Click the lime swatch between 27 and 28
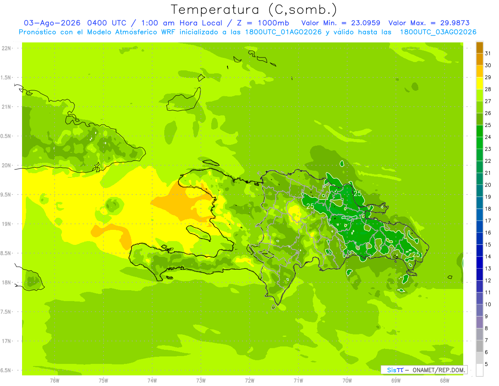 pyautogui.click(x=479, y=95)
